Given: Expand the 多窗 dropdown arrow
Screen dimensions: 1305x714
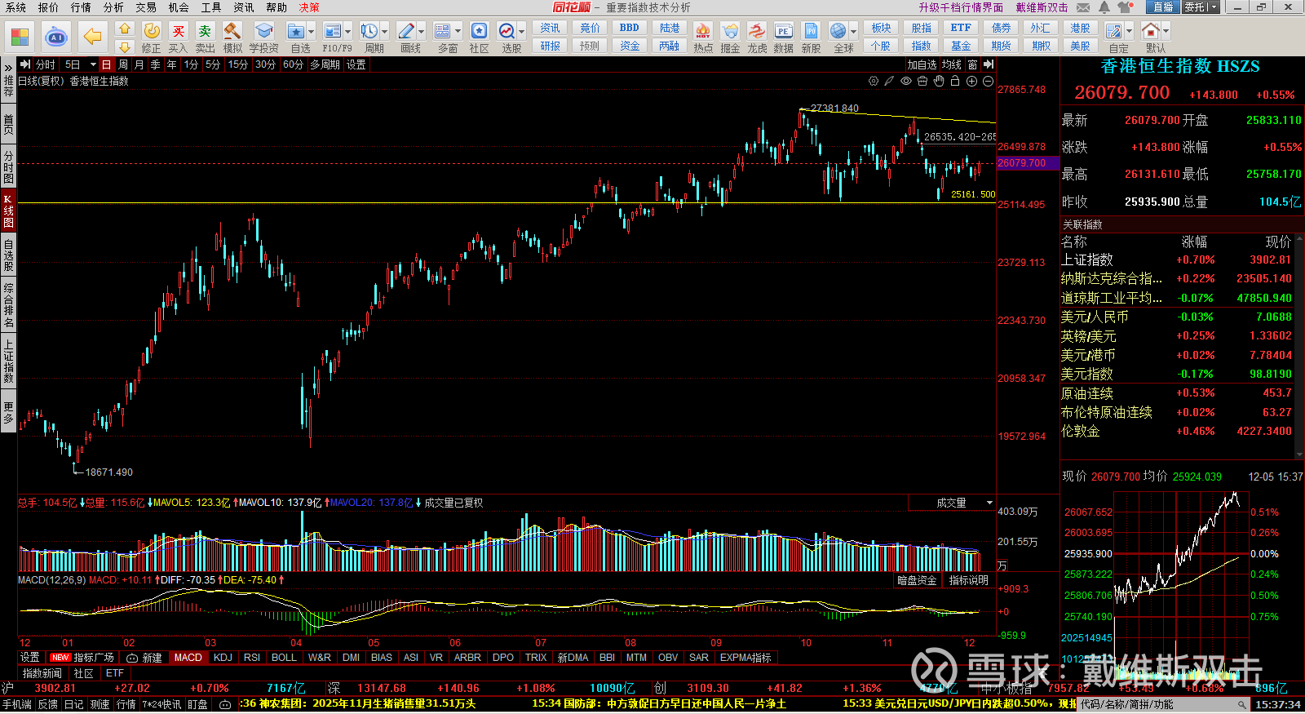Looking at the screenshot, I should tap(458, 31).
